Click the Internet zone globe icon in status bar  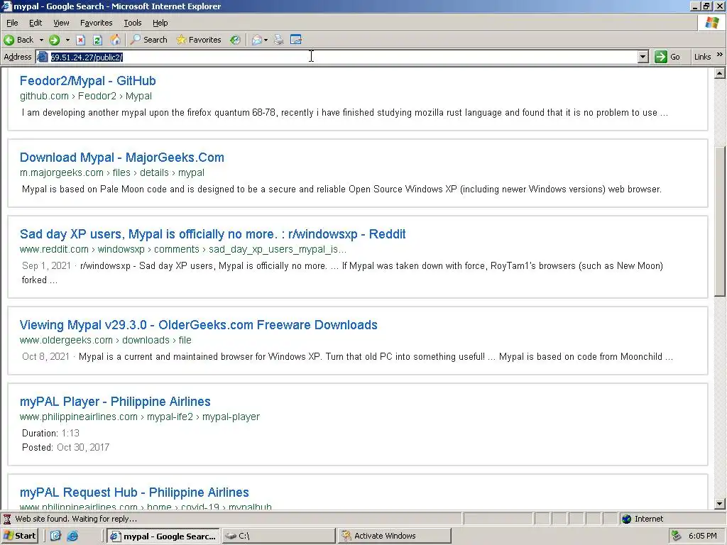coord(626,519)
